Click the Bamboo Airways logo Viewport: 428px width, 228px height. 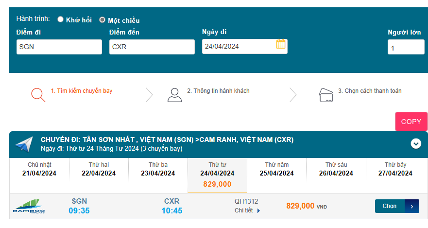pos(29,206)
